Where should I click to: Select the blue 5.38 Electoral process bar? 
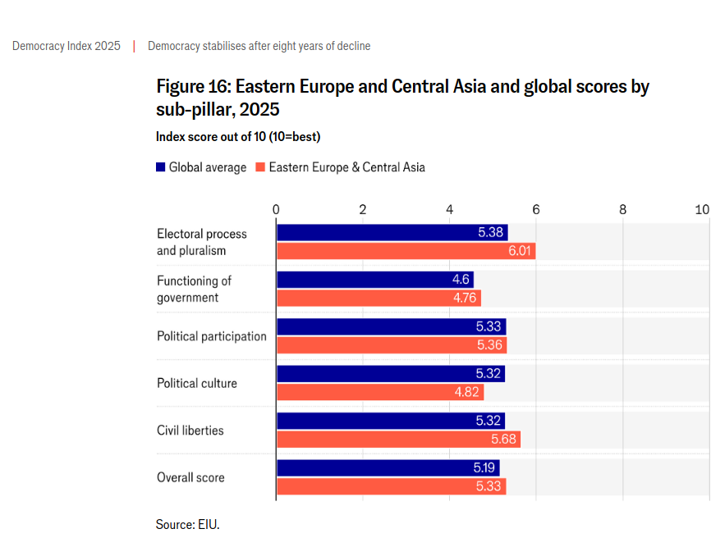pos(392,233)
